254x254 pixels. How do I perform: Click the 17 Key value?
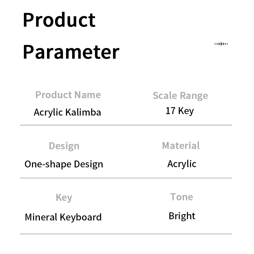pyautogui.click(x=180, y=111)
